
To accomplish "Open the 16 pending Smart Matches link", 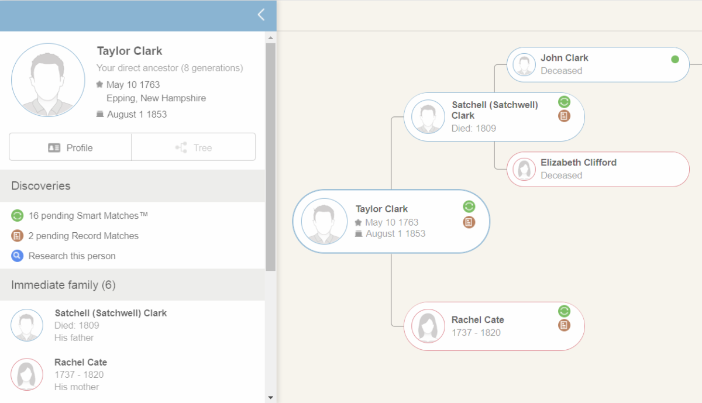I will coord(88,215).
